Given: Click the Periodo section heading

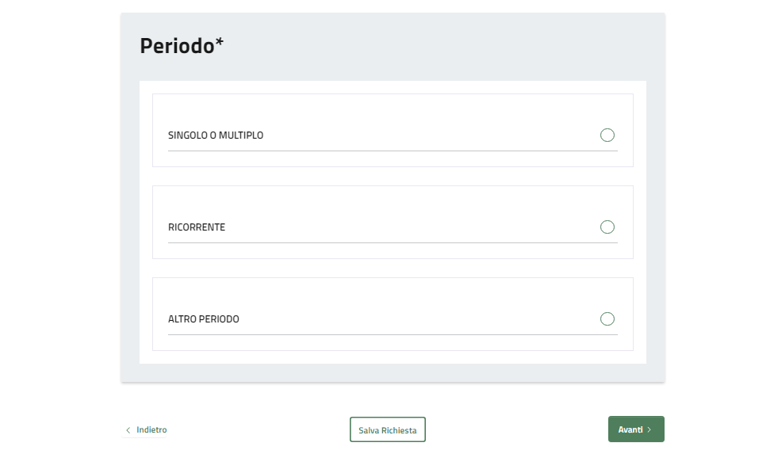Looking at the screenshot, I should [177, 46].
